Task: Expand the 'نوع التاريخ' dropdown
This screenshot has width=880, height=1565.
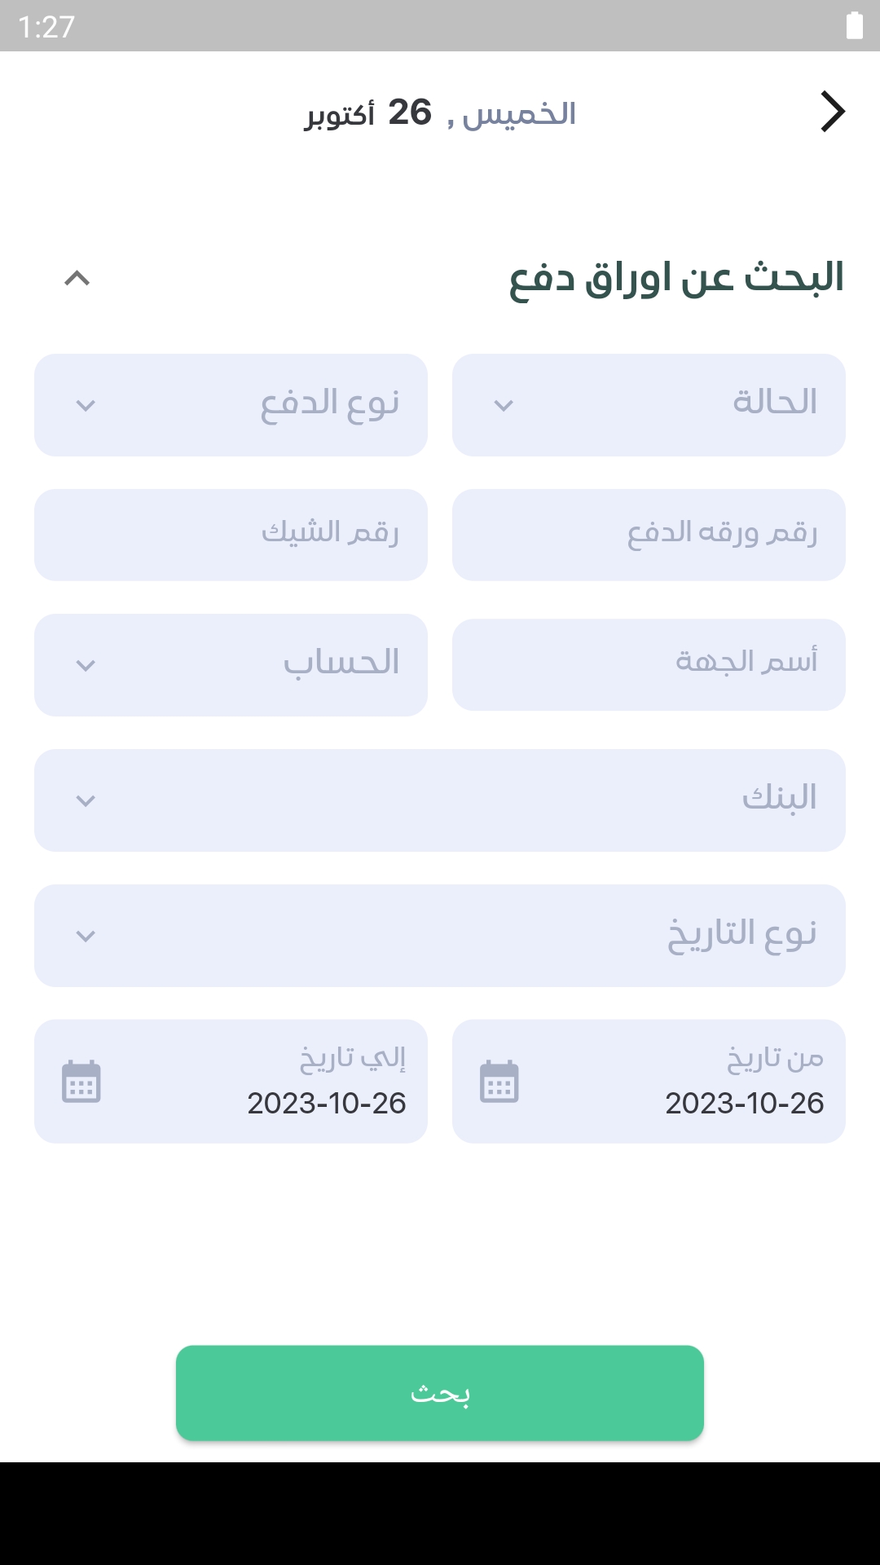Action: [440, 936]
